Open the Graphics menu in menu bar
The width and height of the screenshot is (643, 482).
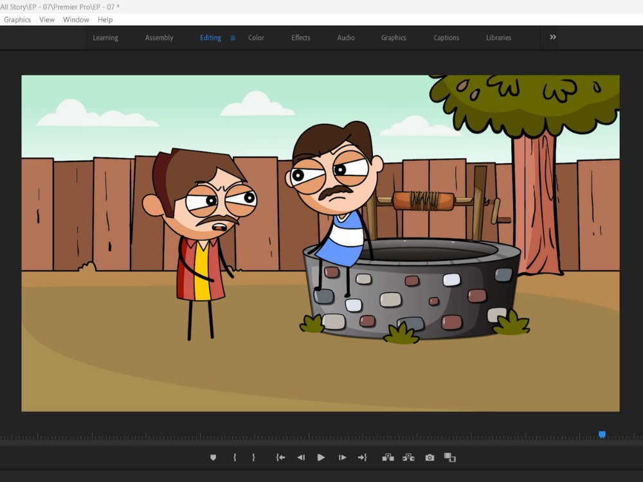click(17, 20)
